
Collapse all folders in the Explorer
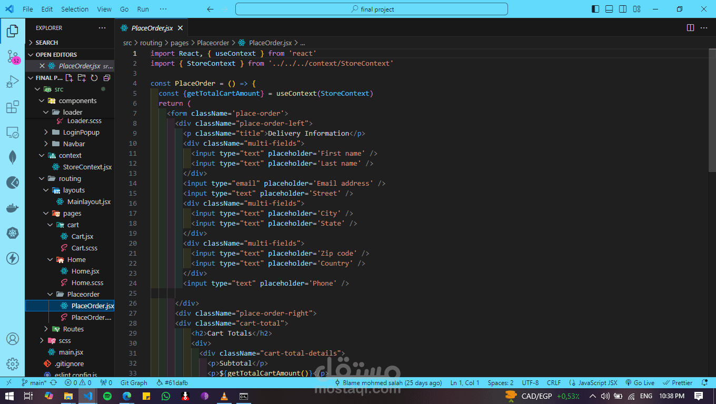[107, 78]
